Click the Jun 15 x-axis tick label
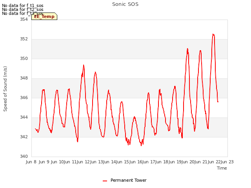The width and height of the screenshot is (251, 188). 124,162
